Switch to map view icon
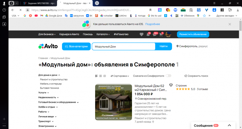This screenshot has height=129, width=242. (105, 76)
